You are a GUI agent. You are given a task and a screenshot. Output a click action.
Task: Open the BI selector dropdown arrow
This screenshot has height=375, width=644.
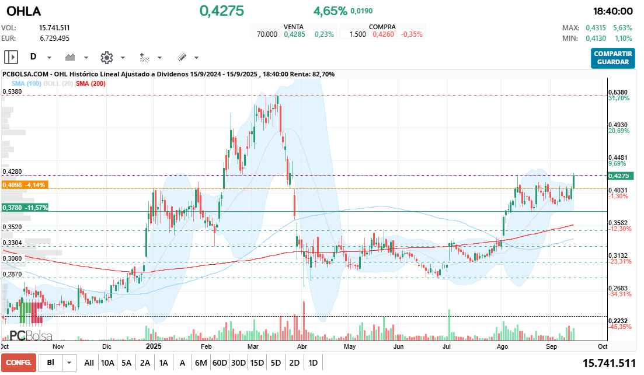pos(69,363)
